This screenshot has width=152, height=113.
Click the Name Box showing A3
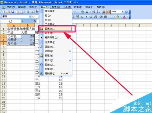click(x=11, y=21)
